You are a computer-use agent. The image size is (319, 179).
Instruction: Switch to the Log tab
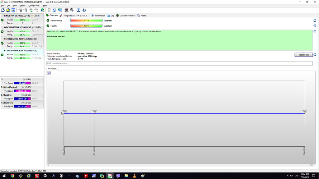pos(111,16)
